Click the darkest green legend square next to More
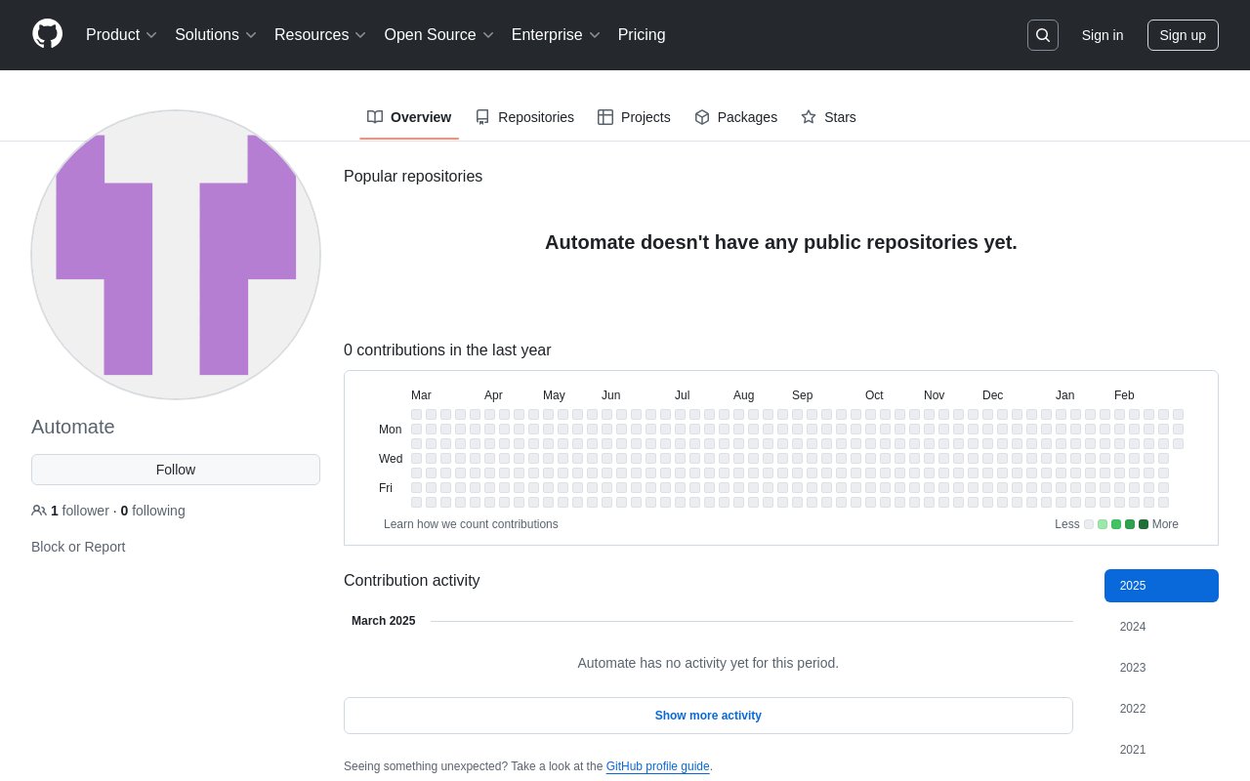The height and width of the screenshot is (781, 1250). pyautogui.click(x=1144, y=524)
